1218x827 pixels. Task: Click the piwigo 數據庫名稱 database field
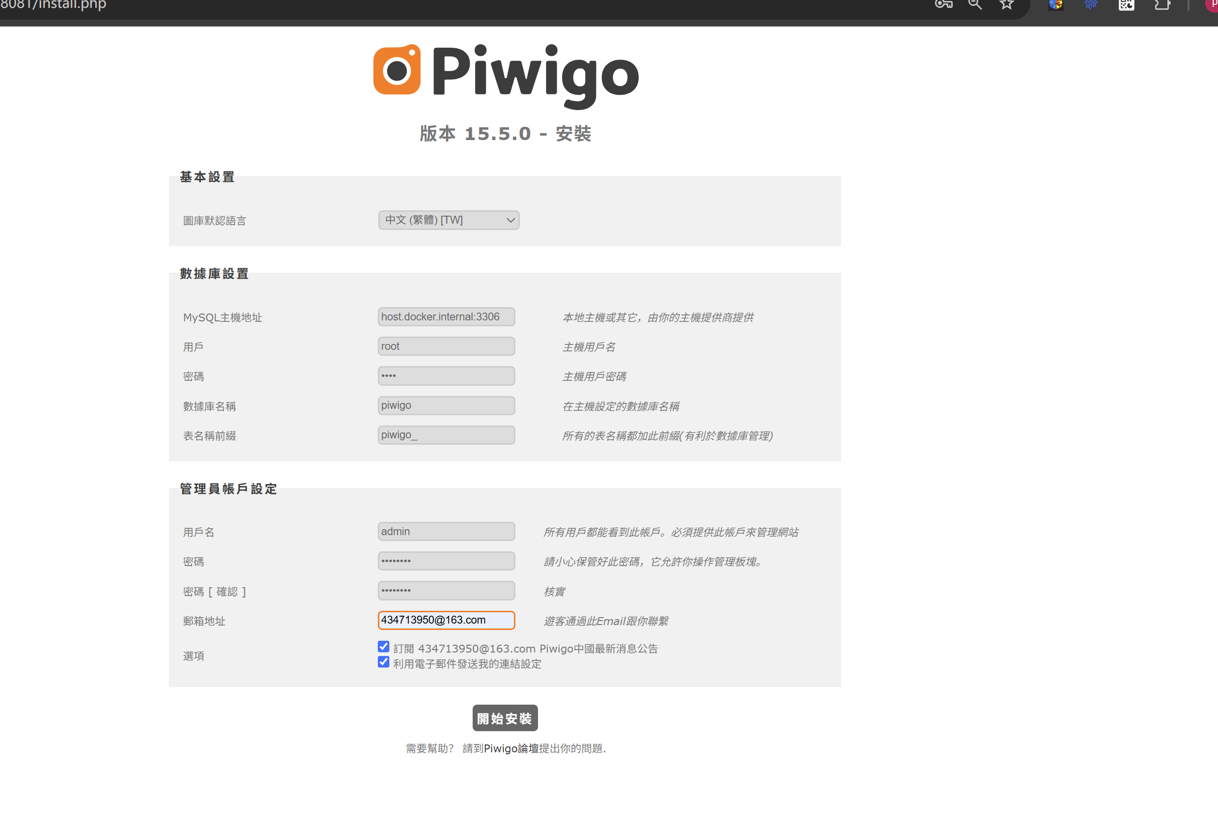(x=446, y=405)
